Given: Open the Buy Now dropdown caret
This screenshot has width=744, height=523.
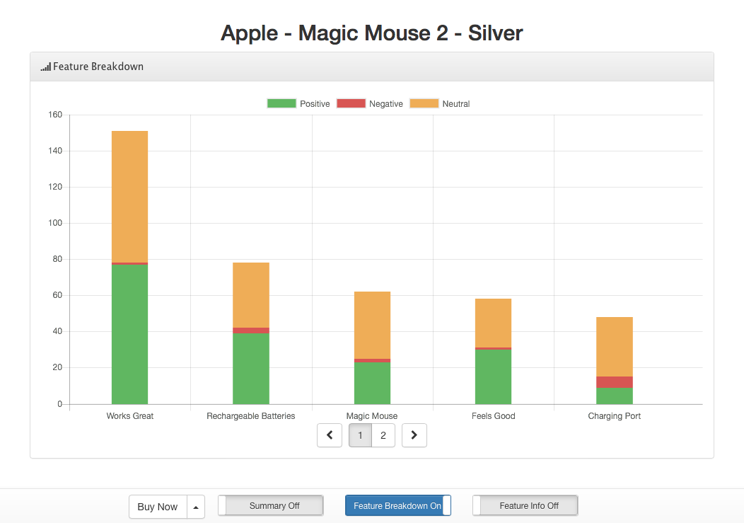Looking at the screenshot, I should pyautogui.click(x=196, y=507).
